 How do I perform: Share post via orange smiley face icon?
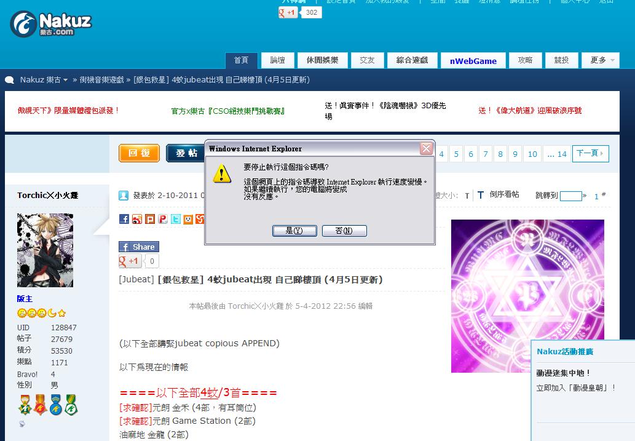pos(188,219)
